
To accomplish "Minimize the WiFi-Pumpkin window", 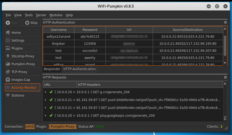I will point(209,6).
